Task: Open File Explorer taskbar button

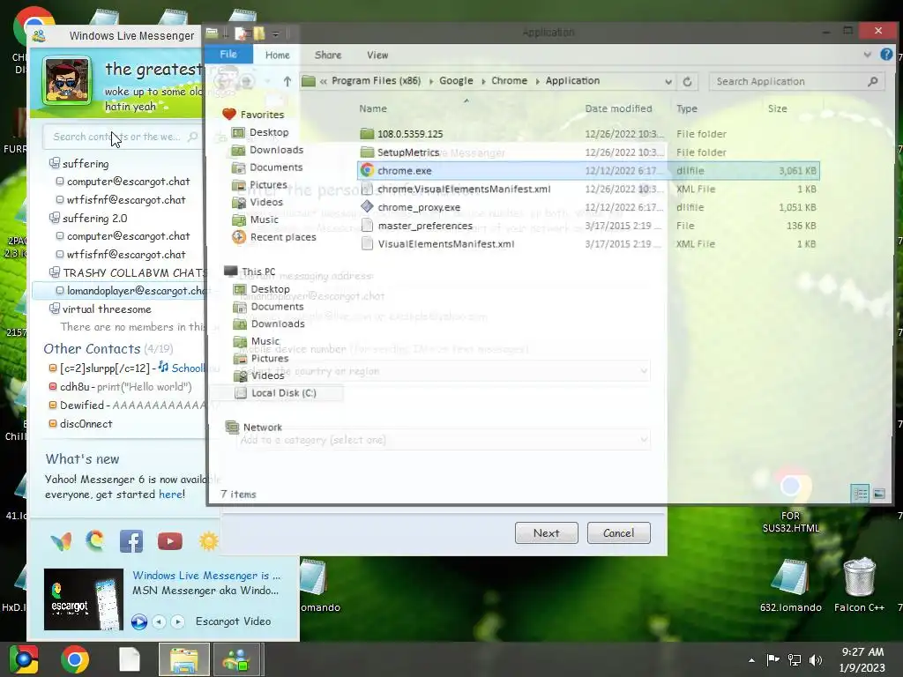Action: pyautogui.click(x=183, y=659)
